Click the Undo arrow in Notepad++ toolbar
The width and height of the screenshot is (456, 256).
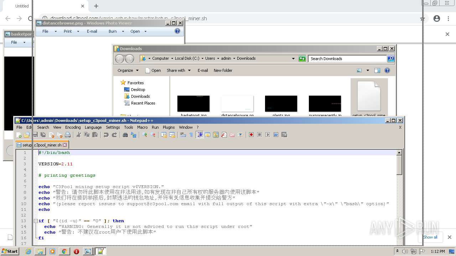click(106, 135)
